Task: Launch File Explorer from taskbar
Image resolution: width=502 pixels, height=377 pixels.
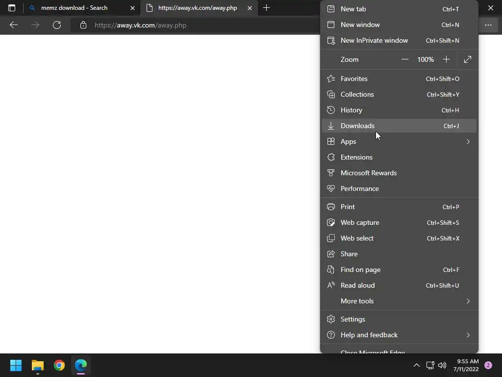Action: pyautogui.click(x=37, y=365)
